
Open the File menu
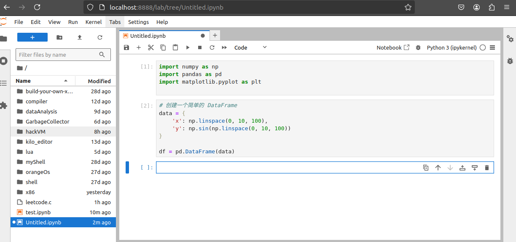(x=19, y=22)
